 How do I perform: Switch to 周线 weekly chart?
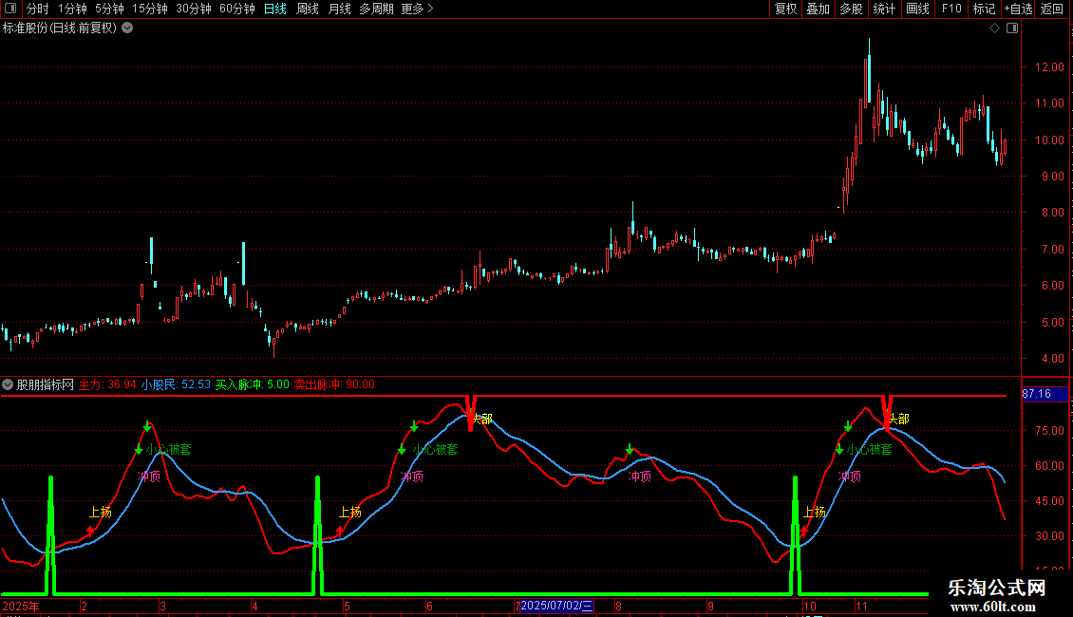point(308,9)
